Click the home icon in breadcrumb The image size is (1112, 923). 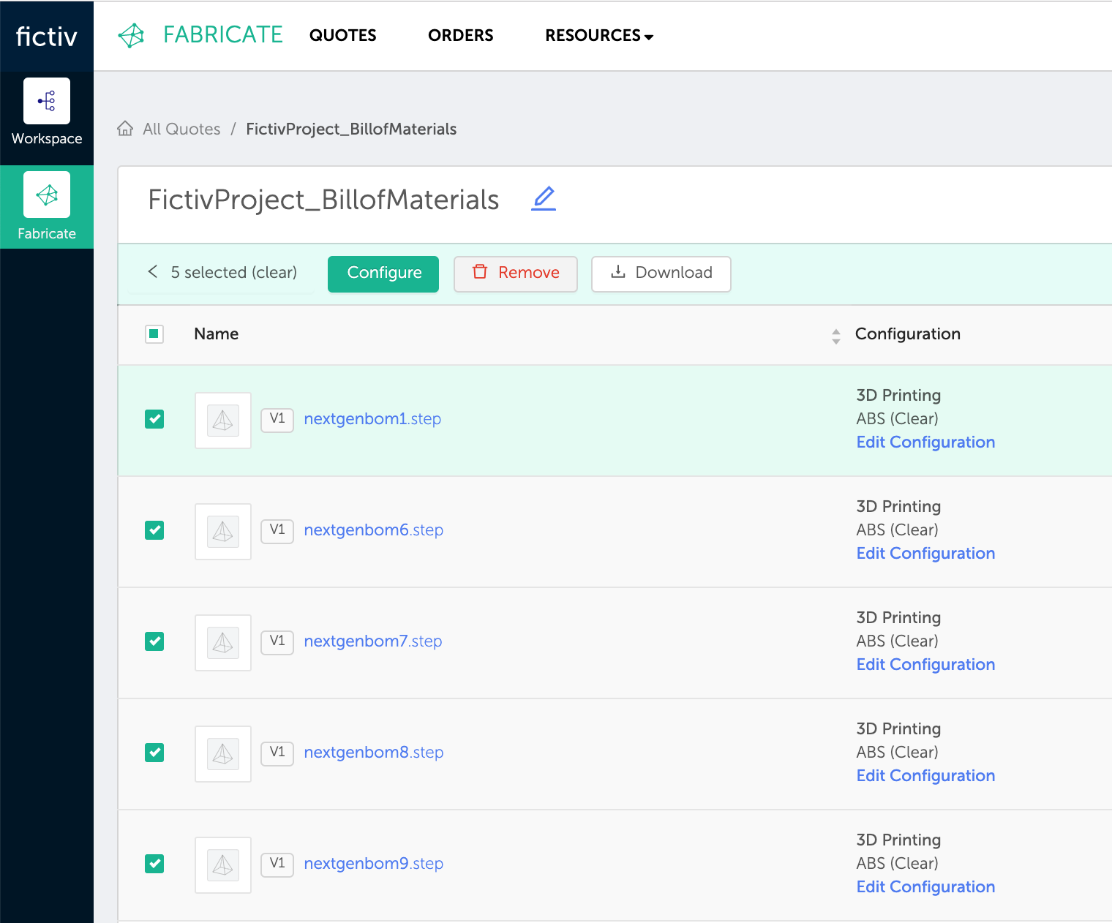coord(125,129)
